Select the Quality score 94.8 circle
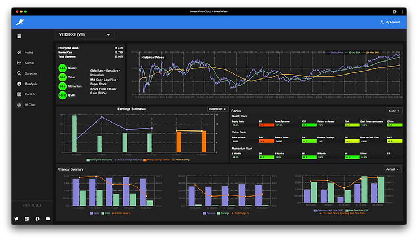 click(62, 68)
